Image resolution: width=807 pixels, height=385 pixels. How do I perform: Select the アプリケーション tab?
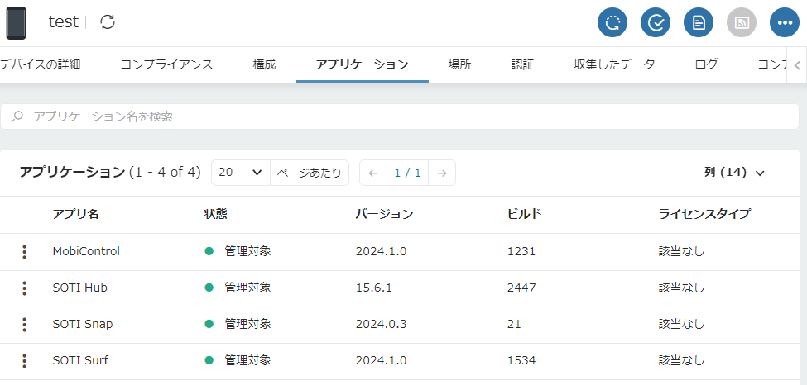(362, 64)
